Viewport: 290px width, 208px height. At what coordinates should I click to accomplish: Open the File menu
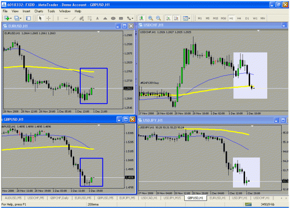point(5,11)
